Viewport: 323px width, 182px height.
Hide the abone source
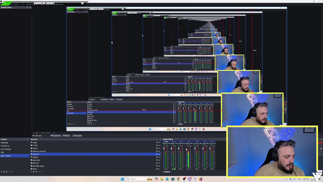tap(157, 148)
